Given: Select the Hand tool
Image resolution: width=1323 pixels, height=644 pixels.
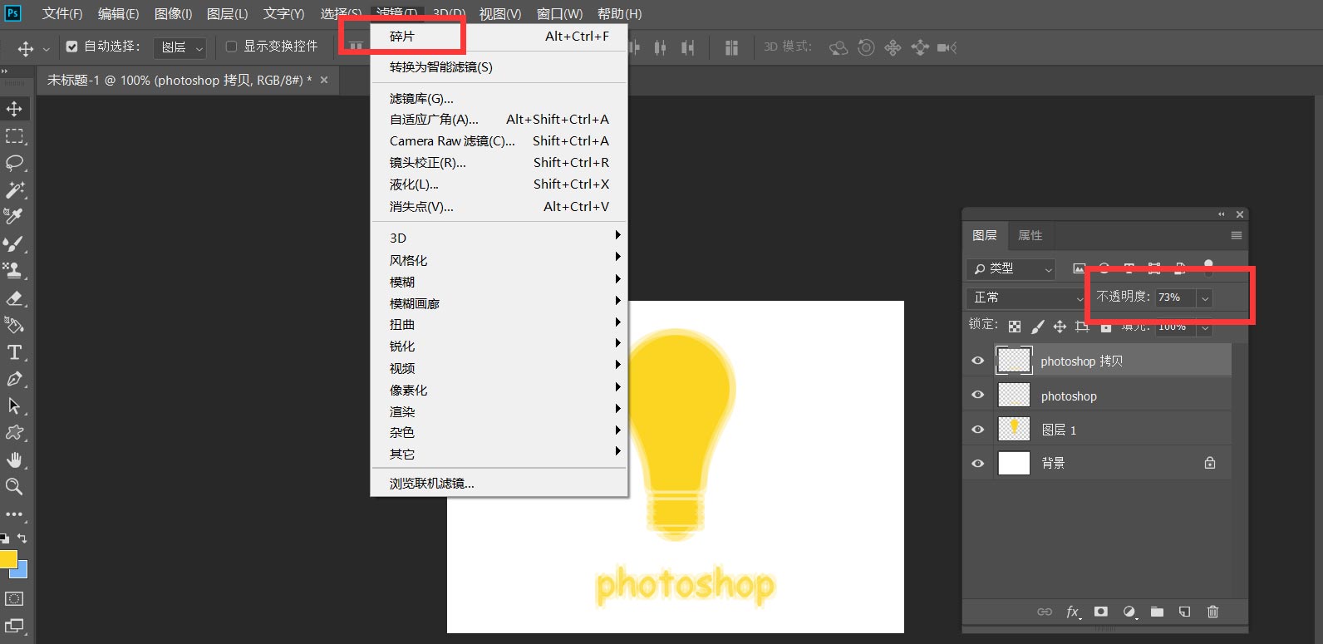Looking at the screenshot, I should pos(14,460).
